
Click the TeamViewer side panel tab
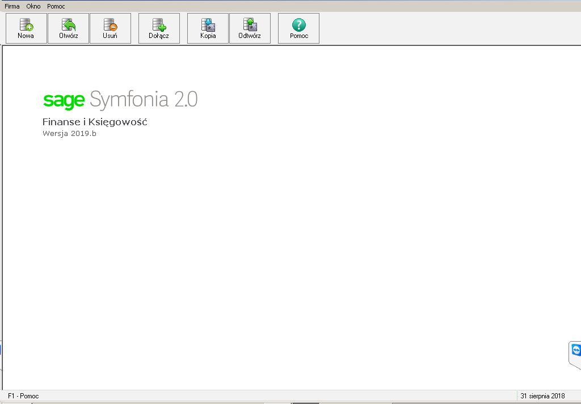point(575,355)
